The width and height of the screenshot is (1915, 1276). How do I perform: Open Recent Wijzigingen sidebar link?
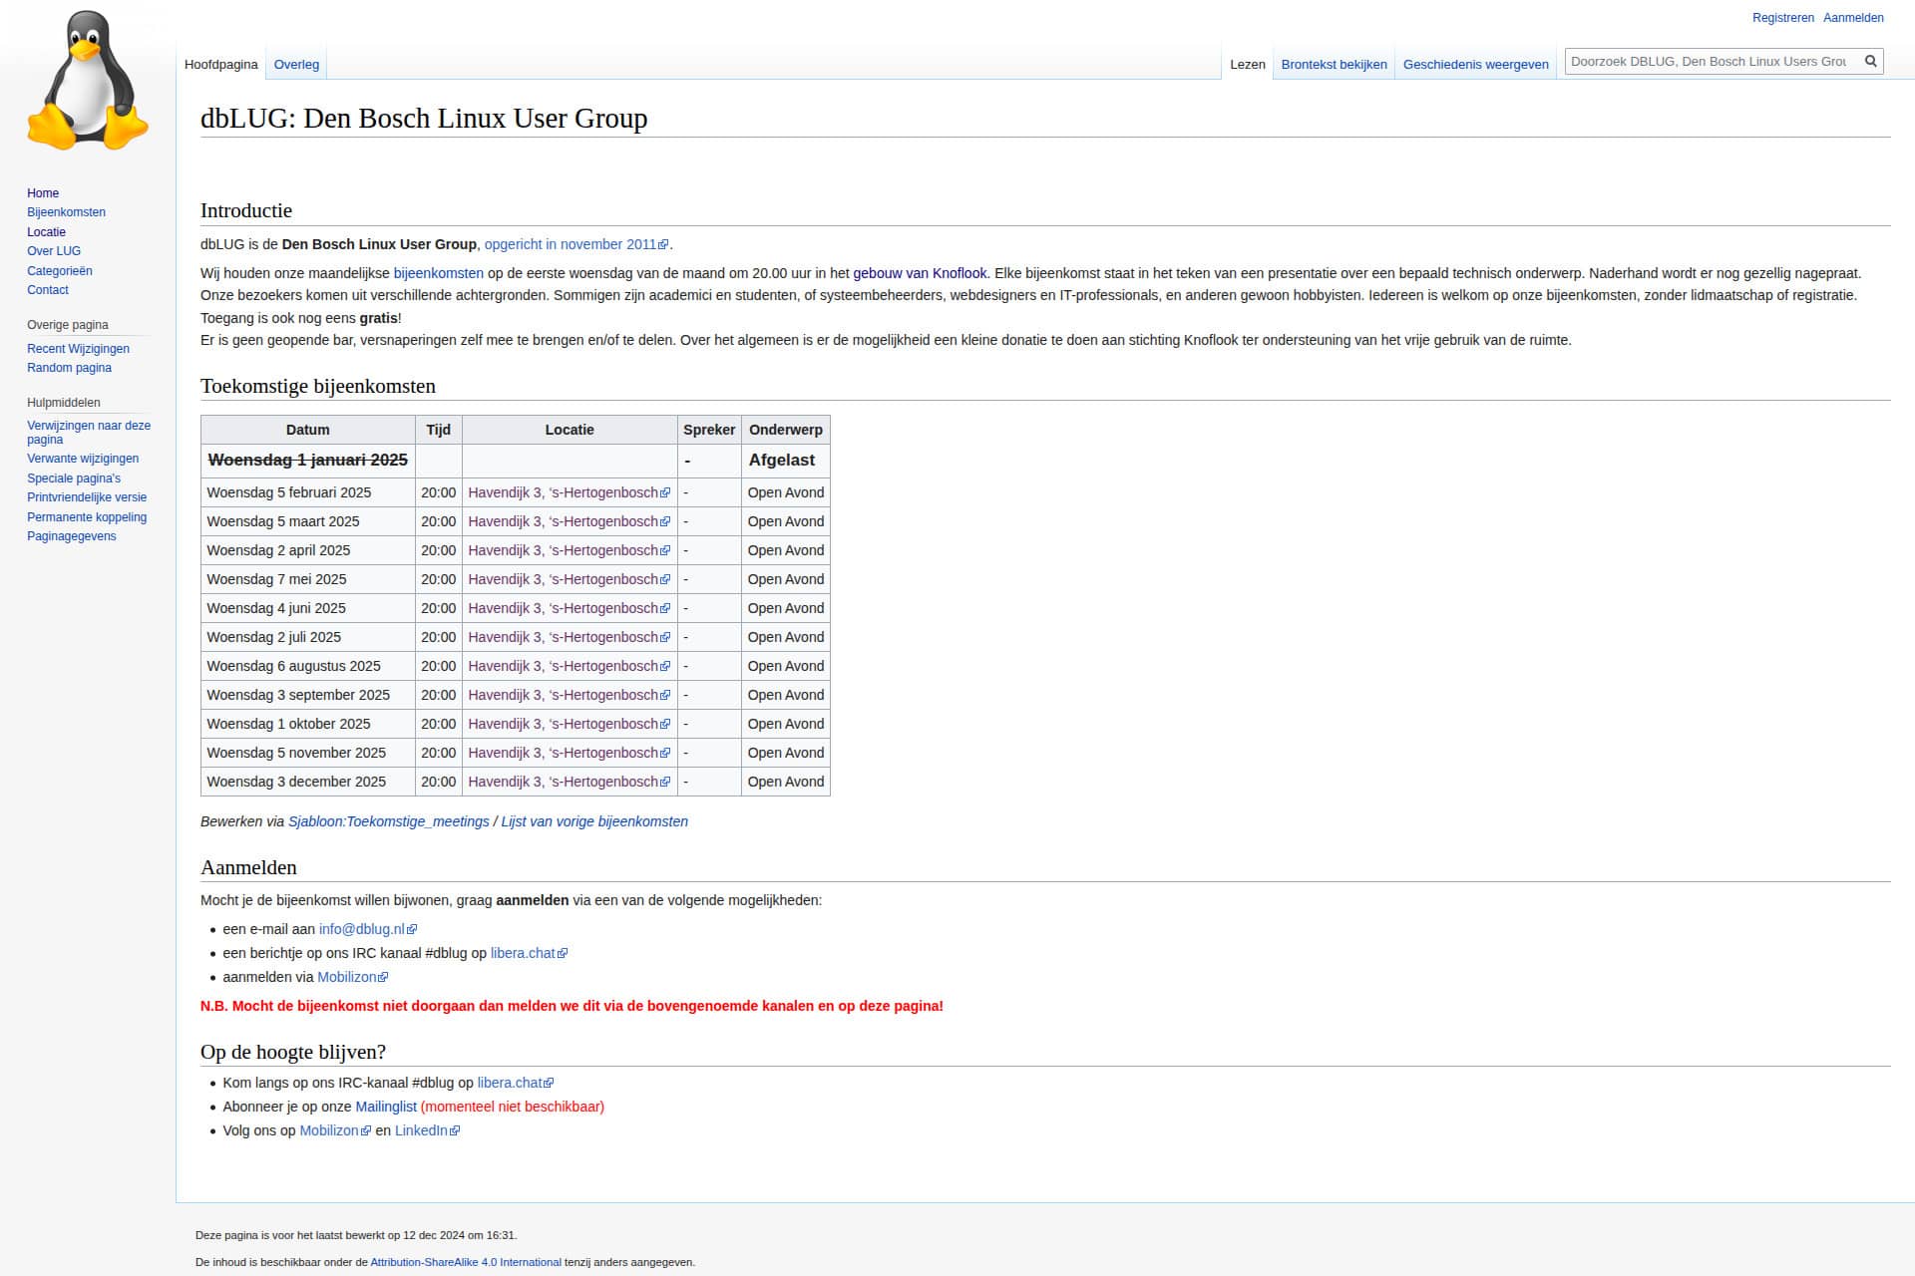tap(78, 349)
